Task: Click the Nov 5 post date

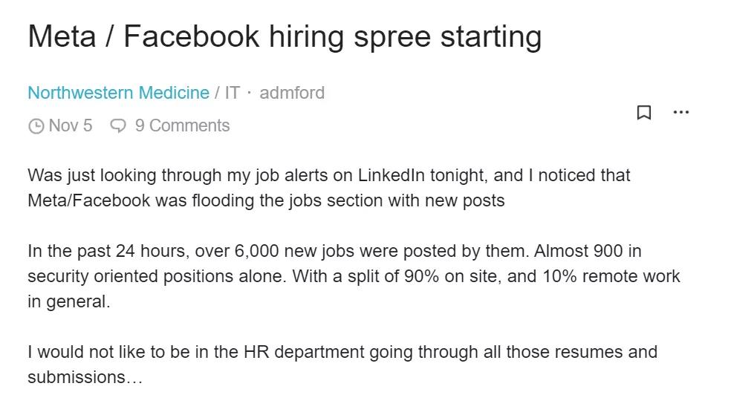Action: 71,125
